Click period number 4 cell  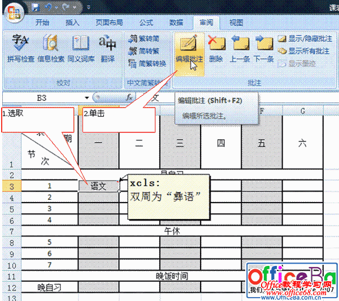[x=50, y=220]
